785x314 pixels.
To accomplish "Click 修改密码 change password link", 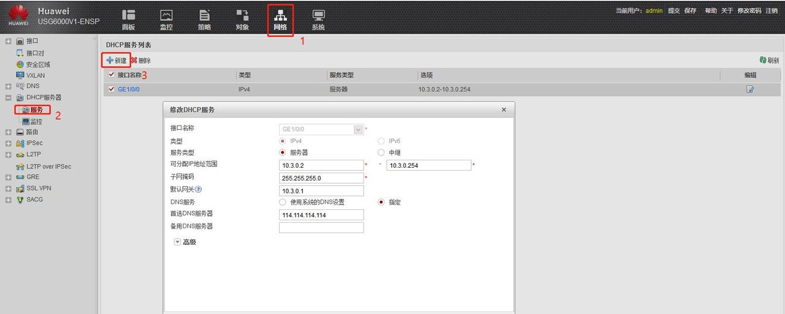I will tap(749, 10).
